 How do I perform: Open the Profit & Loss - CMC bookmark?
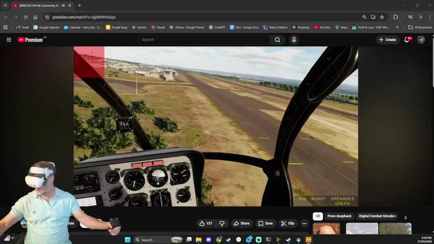371,27
